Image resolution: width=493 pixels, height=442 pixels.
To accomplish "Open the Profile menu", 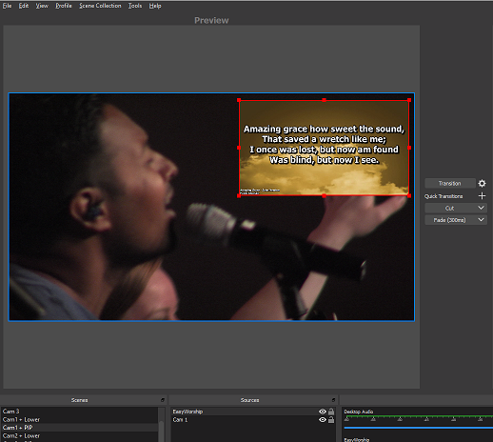I will coord(64,6).
